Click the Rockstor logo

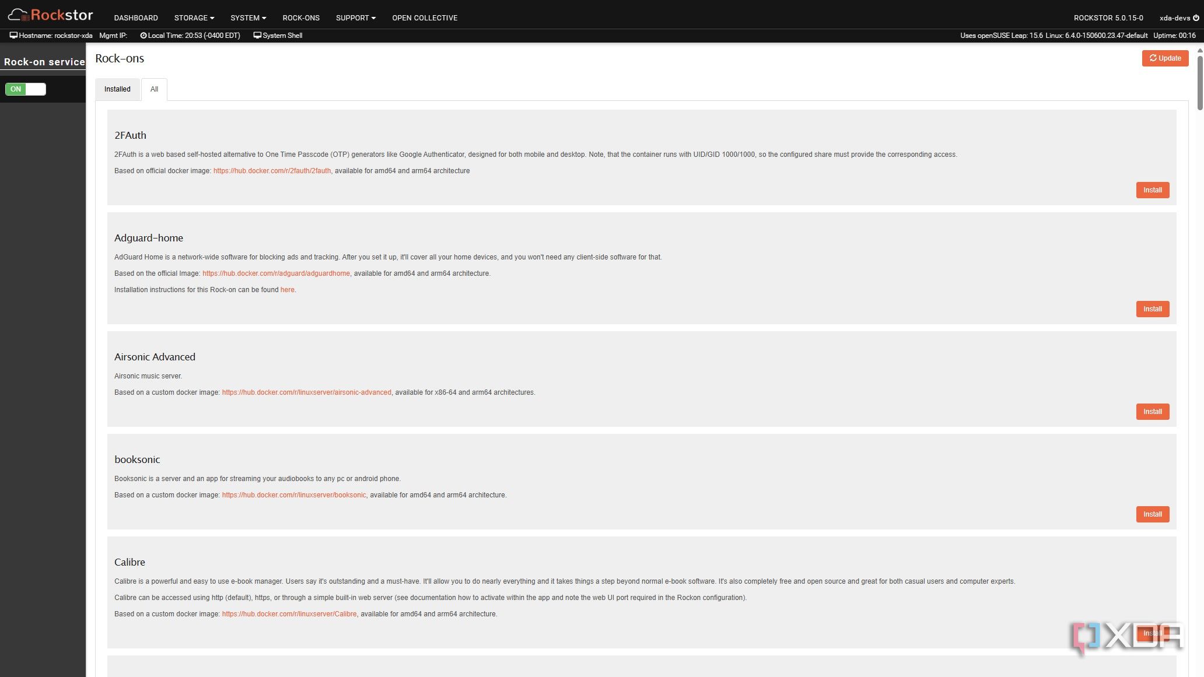point(51,15)
